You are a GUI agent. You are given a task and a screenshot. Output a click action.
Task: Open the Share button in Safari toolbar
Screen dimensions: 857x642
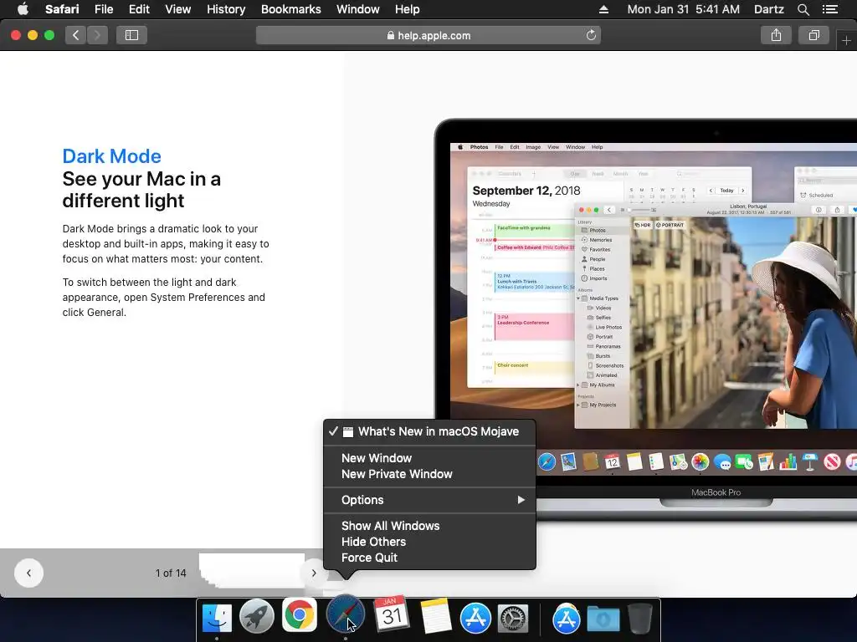pos(776,35)
